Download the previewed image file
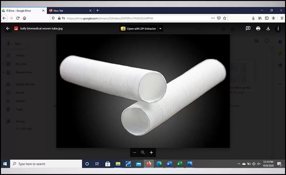The height and width of the screenshot is (175, 286). pos(268,29)
